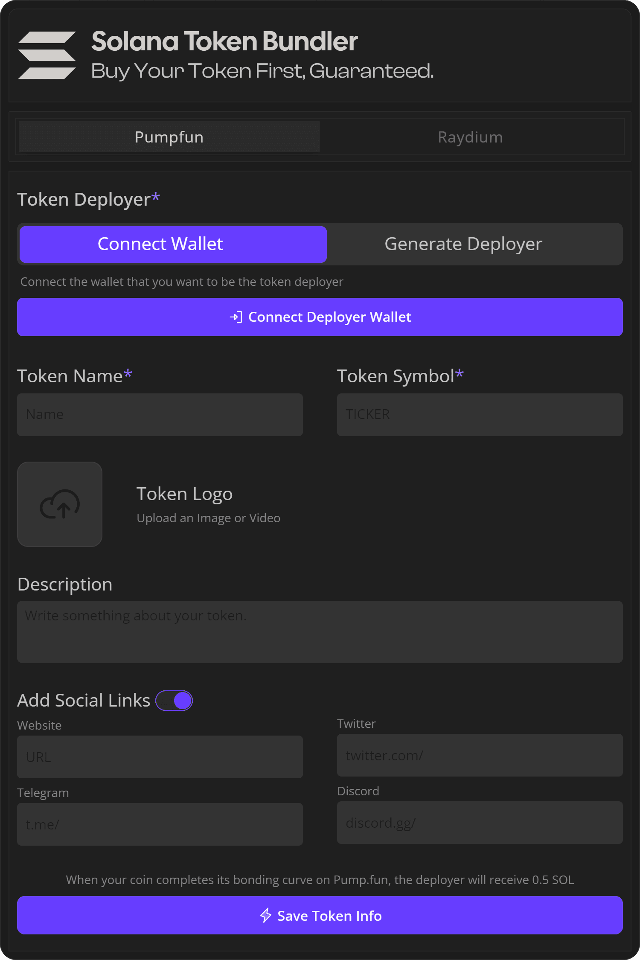
Task: Select the Connect Wallet deployer option
Action: [x=173, y=244]
